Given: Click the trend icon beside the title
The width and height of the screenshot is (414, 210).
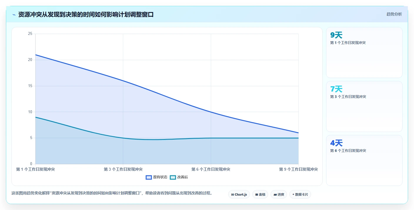Looking at the screenshot, I should pyautogui.click(x=14, y=15).
